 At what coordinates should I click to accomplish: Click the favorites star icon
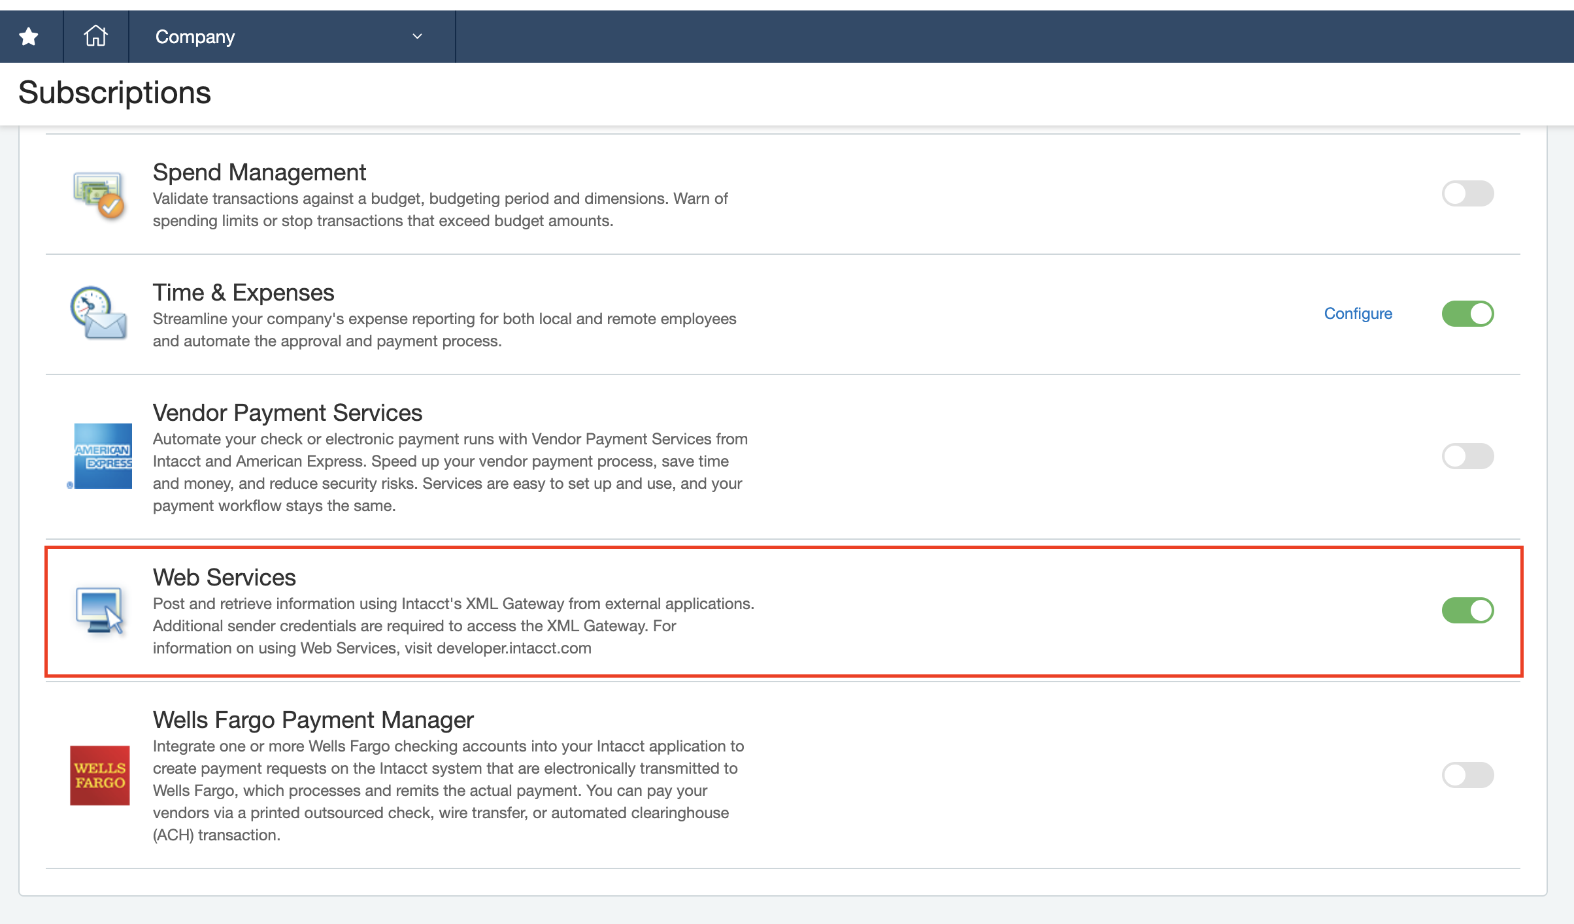click(29, 37)
